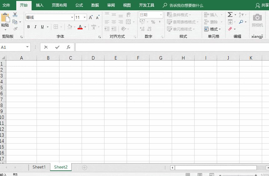
Task: Toggle Italic formatting
Action: (x=35, y=27)
